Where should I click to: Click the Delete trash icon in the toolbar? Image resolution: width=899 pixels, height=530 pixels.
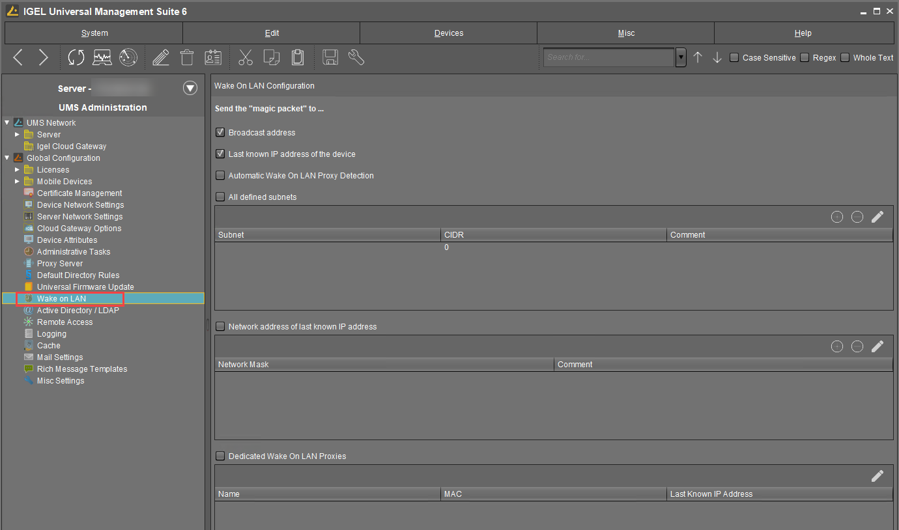point(187,57)
